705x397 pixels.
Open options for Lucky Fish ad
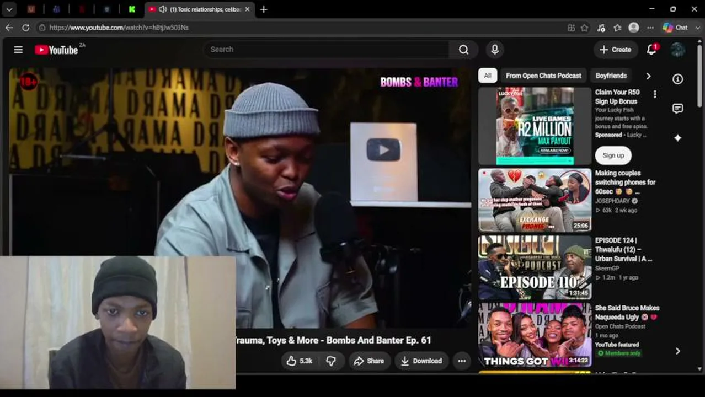point(655,94)
